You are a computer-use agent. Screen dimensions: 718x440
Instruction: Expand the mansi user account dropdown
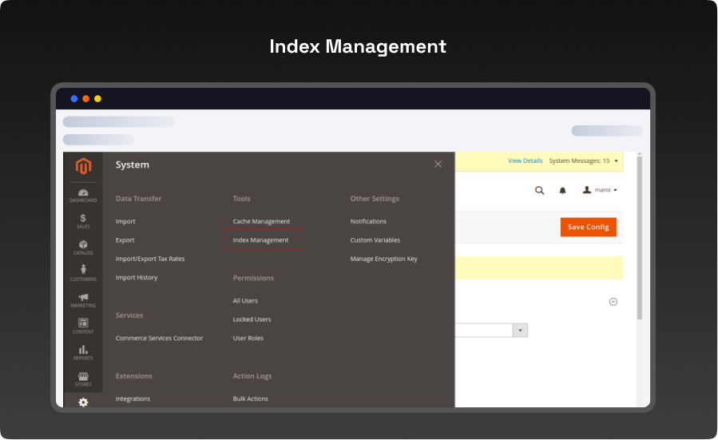point(600,190)
